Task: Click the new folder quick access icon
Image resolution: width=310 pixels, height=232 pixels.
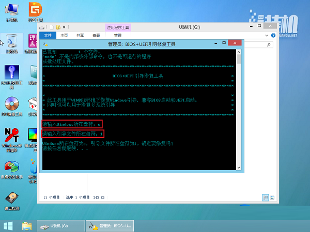Action: [x=58, y=27]
